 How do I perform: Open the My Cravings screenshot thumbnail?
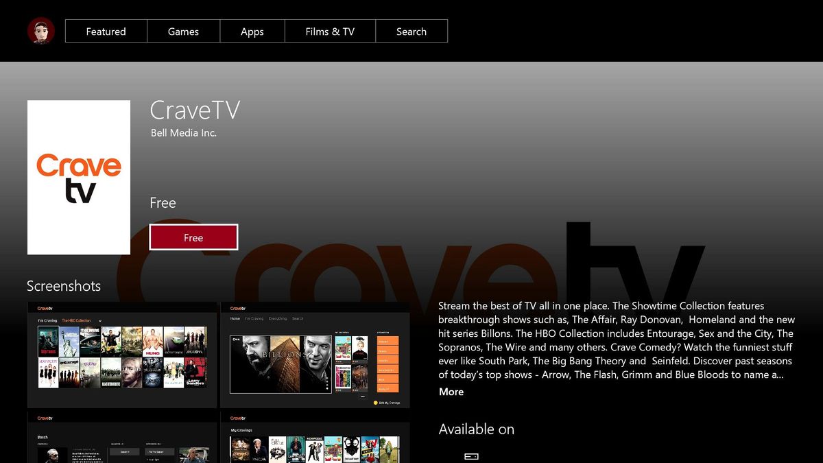(315, 437)
